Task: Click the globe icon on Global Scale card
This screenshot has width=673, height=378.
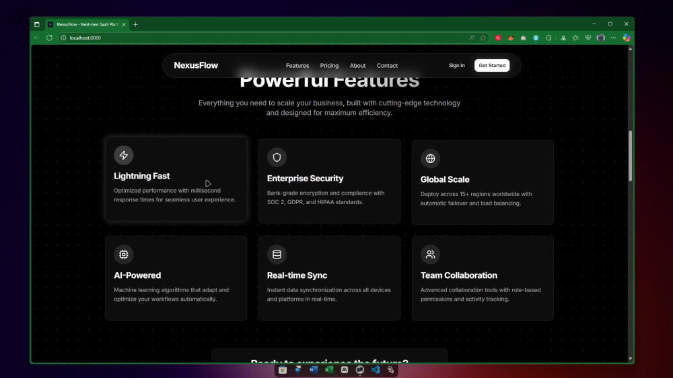Action: 430,158
